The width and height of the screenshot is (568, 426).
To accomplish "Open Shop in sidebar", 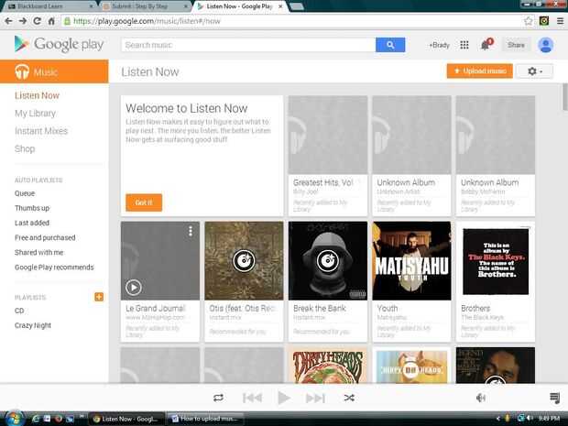I will coord(25,149).
